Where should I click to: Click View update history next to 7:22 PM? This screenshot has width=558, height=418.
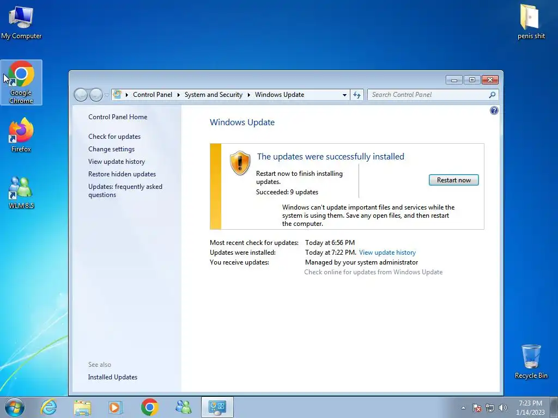(387, 253)
